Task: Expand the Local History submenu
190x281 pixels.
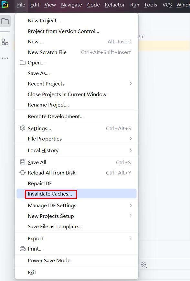Action: click(x=76, y=150)
